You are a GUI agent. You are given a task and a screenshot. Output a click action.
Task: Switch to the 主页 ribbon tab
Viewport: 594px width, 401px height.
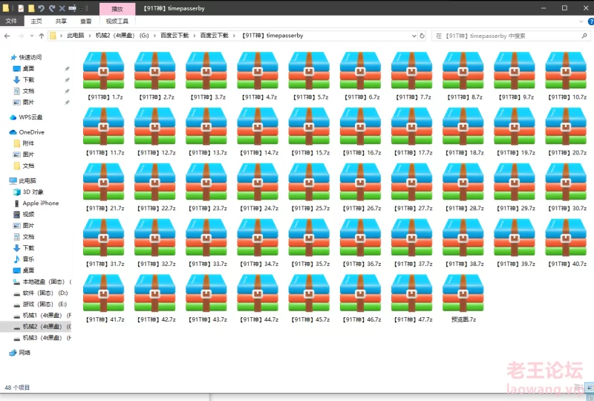36,22
